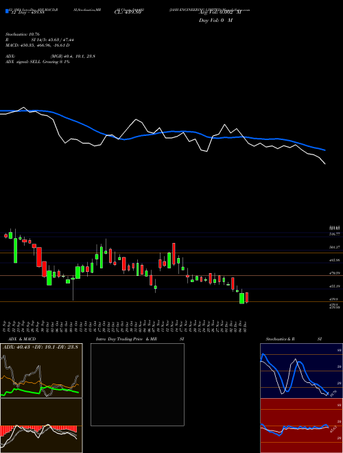Click the 'Day Vol: 0 M' label
Screen dimensions: 343x453
click(x=215, y=21)
